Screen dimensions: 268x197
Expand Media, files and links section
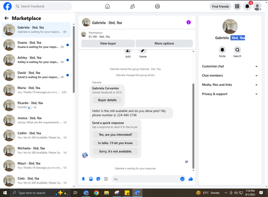(230, 85)
